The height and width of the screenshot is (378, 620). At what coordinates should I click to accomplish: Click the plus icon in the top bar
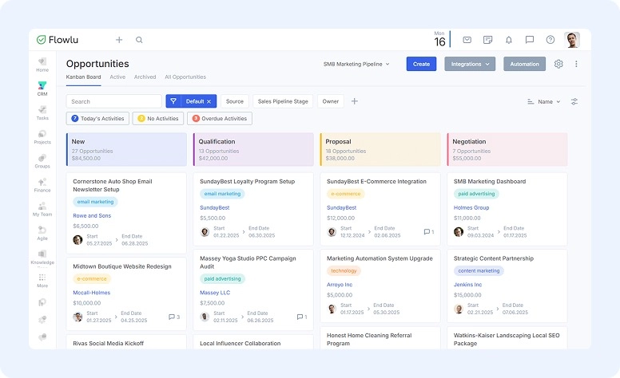[119, 40]
